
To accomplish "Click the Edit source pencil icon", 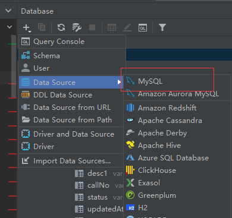I will [127, 27].
